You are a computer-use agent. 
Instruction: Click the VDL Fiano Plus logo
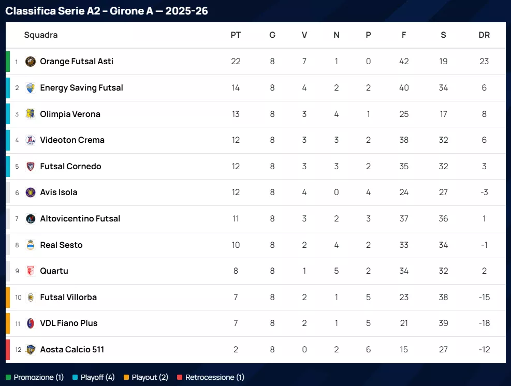pyautogui.click(x=31, y=323)
